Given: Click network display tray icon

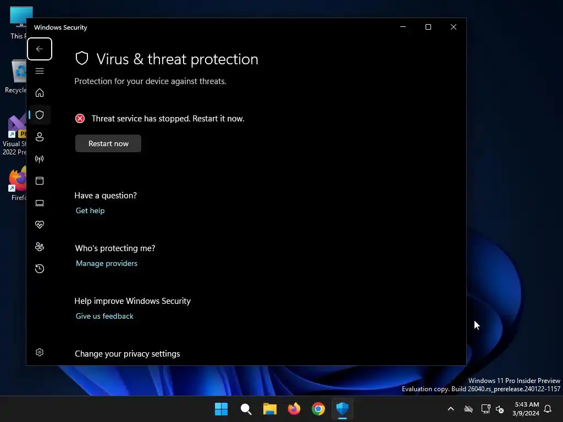Looking at the screenshot, I should coord(485,409).
